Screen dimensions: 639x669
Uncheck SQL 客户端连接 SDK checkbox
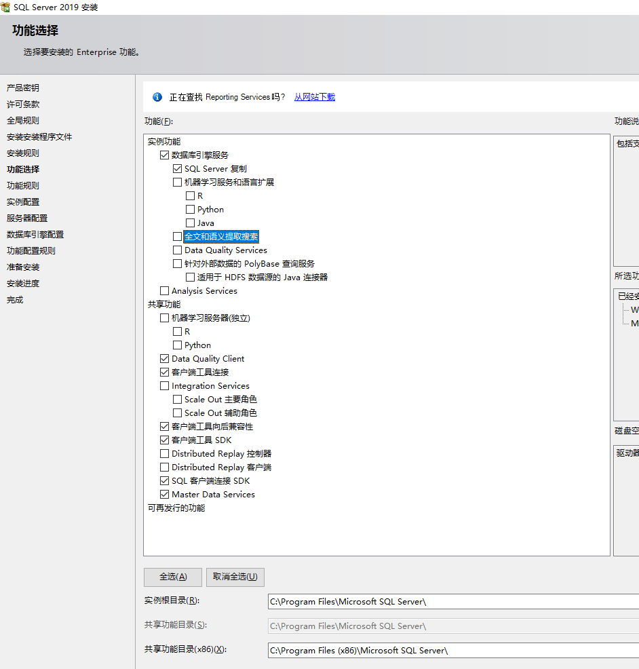tap(164, 481)
